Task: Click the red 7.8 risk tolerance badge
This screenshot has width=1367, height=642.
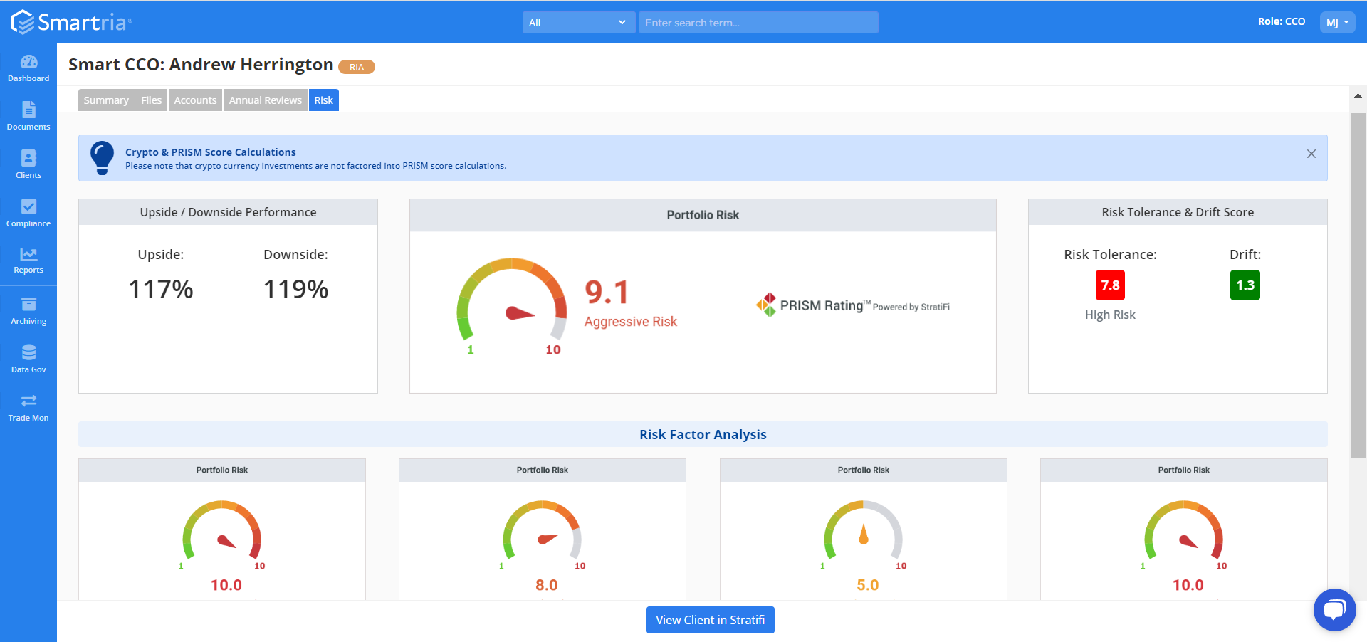Action: [x=1110, y=285]
